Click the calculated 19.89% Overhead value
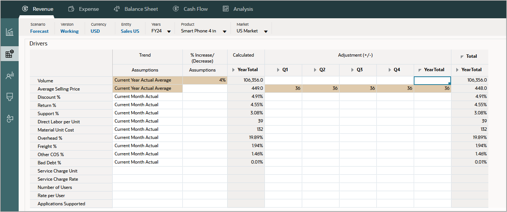 point(246,137)
